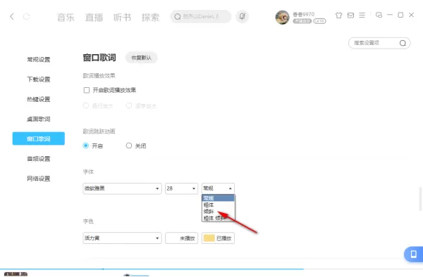The image size is (423, 277).
Task: Go to the 探索 top tab
Action: pos(151,17)
